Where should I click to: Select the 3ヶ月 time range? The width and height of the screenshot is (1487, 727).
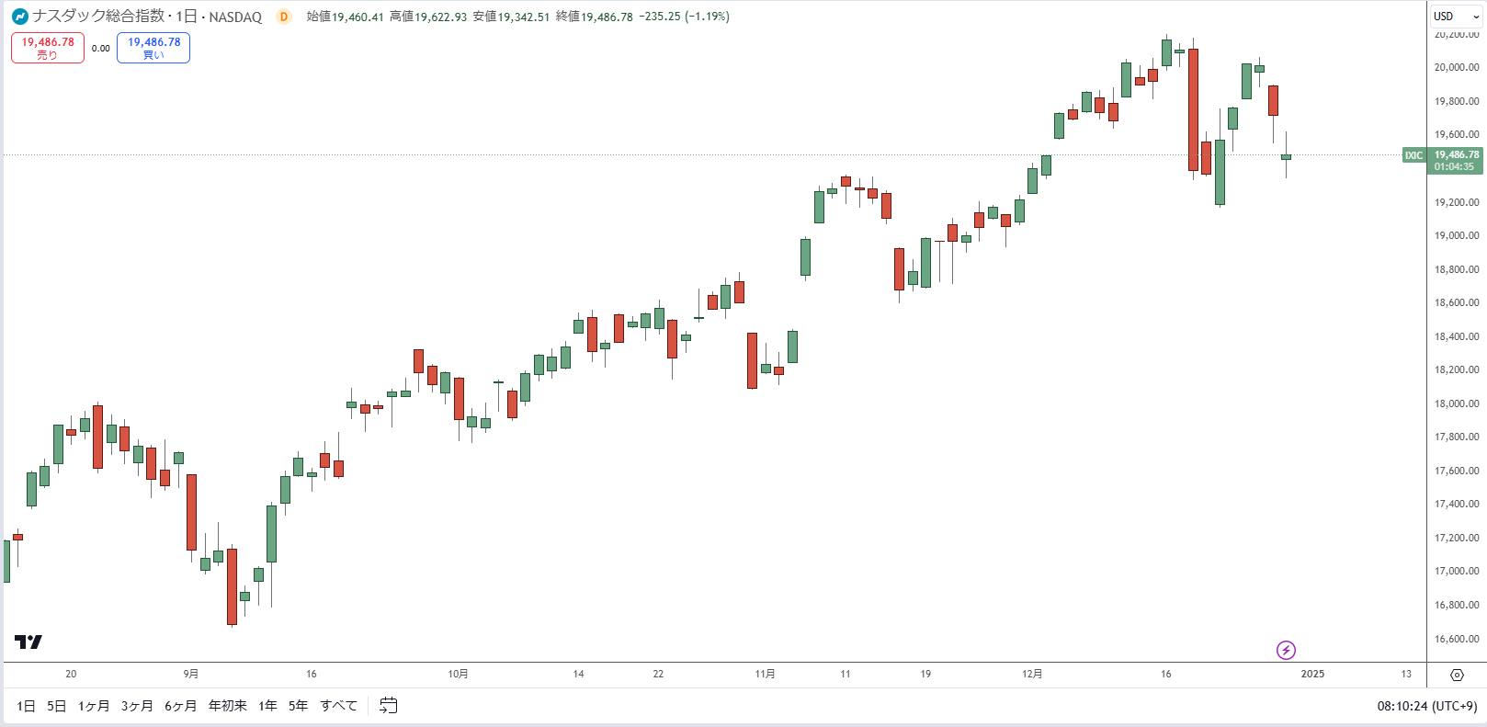pos(137,706)
